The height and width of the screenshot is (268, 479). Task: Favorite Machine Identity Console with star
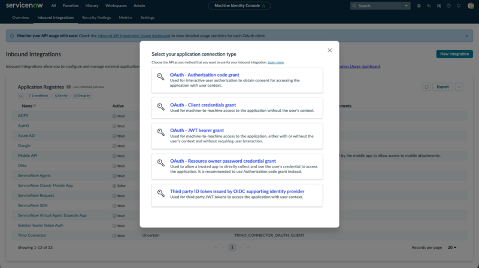point(264,6)
